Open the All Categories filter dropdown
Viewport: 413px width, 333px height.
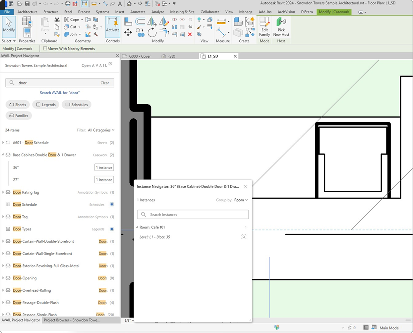101,130
